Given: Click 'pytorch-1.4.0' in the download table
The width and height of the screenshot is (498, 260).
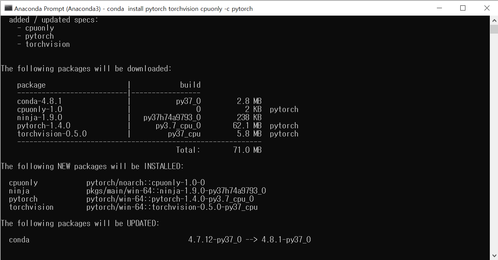Looking at the screenshot, I should (x=44, y=126).
